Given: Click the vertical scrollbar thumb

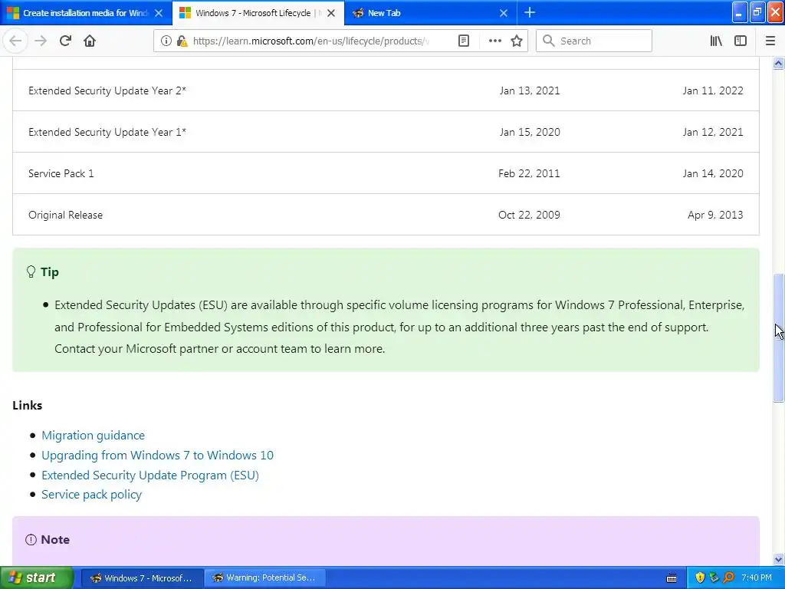Looking at the screenshot, I should click(778, 337).
